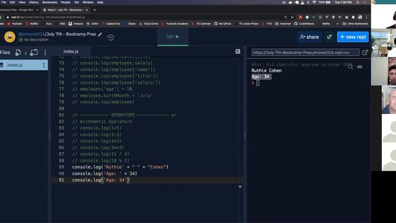
Task: Open the Help menu
Action: (x=100, y=2)
